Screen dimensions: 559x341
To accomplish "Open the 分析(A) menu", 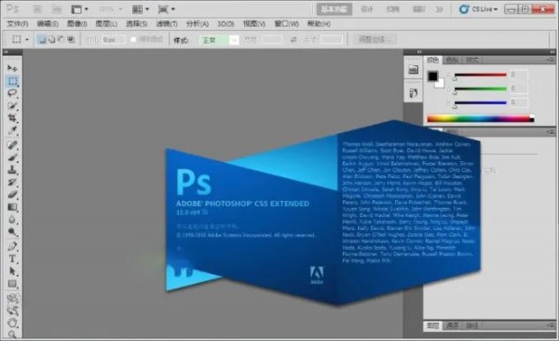I will click(x=198, y=24).
